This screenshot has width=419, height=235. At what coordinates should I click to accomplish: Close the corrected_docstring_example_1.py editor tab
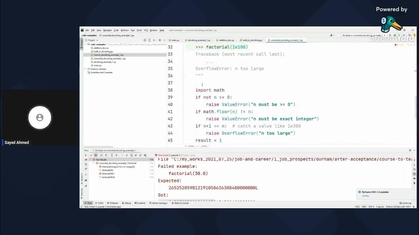305,40
